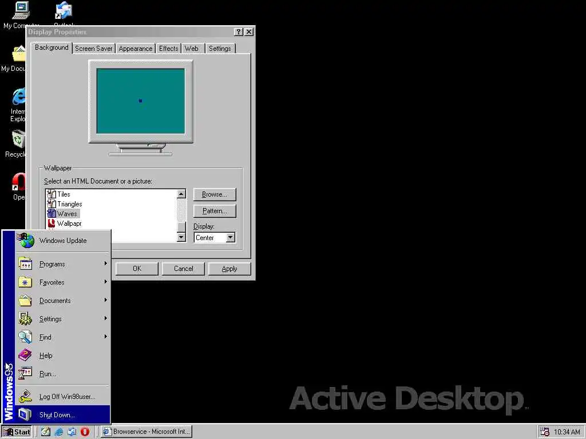This screenshot has width=586, height=439.
Task: Expand the Favorites submenu arrow
Action: [106, 282]
